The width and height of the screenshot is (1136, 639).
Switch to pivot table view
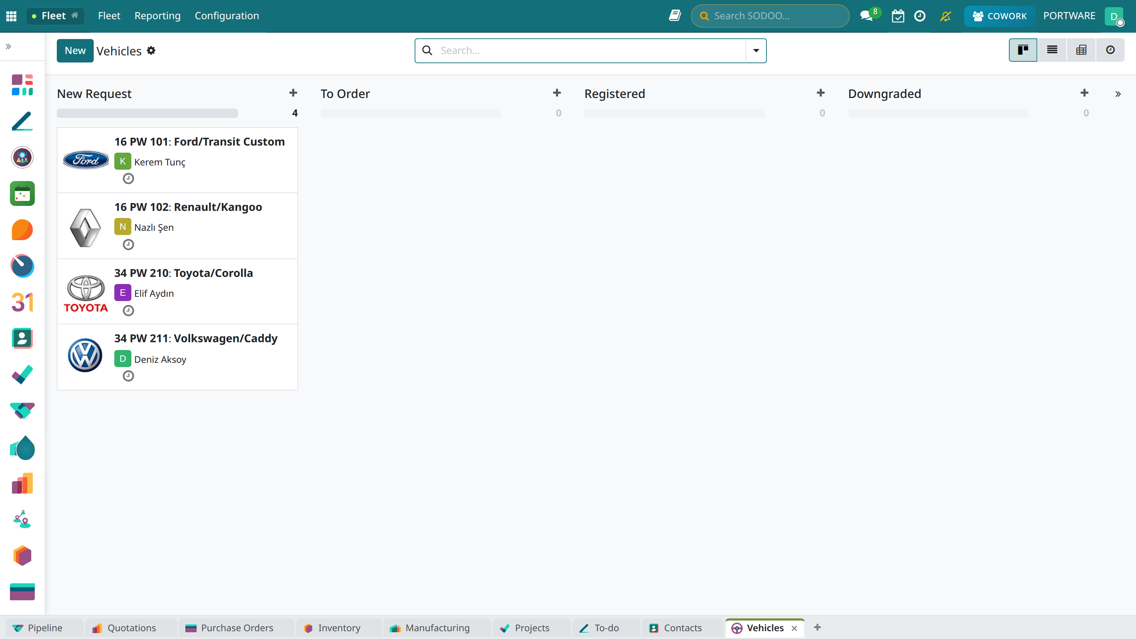click(x=1081, y=50)
